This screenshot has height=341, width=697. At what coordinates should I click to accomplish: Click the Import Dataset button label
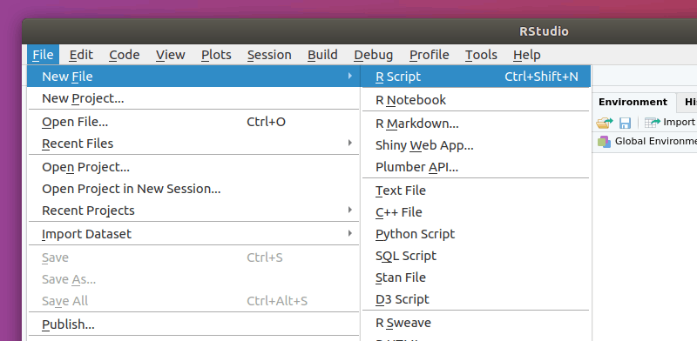click(680, 122)
